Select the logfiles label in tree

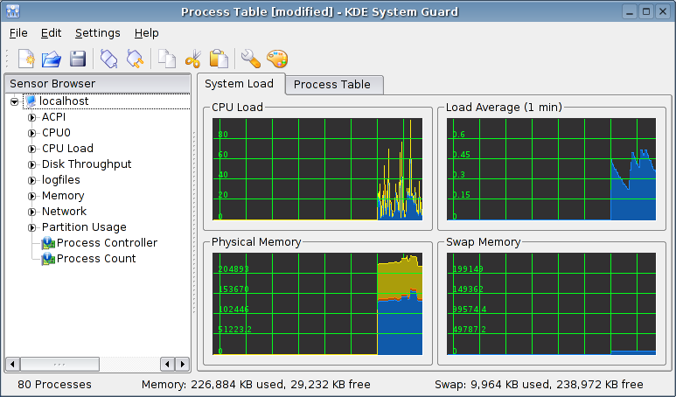pyautogui.click(x=61, y=180)
